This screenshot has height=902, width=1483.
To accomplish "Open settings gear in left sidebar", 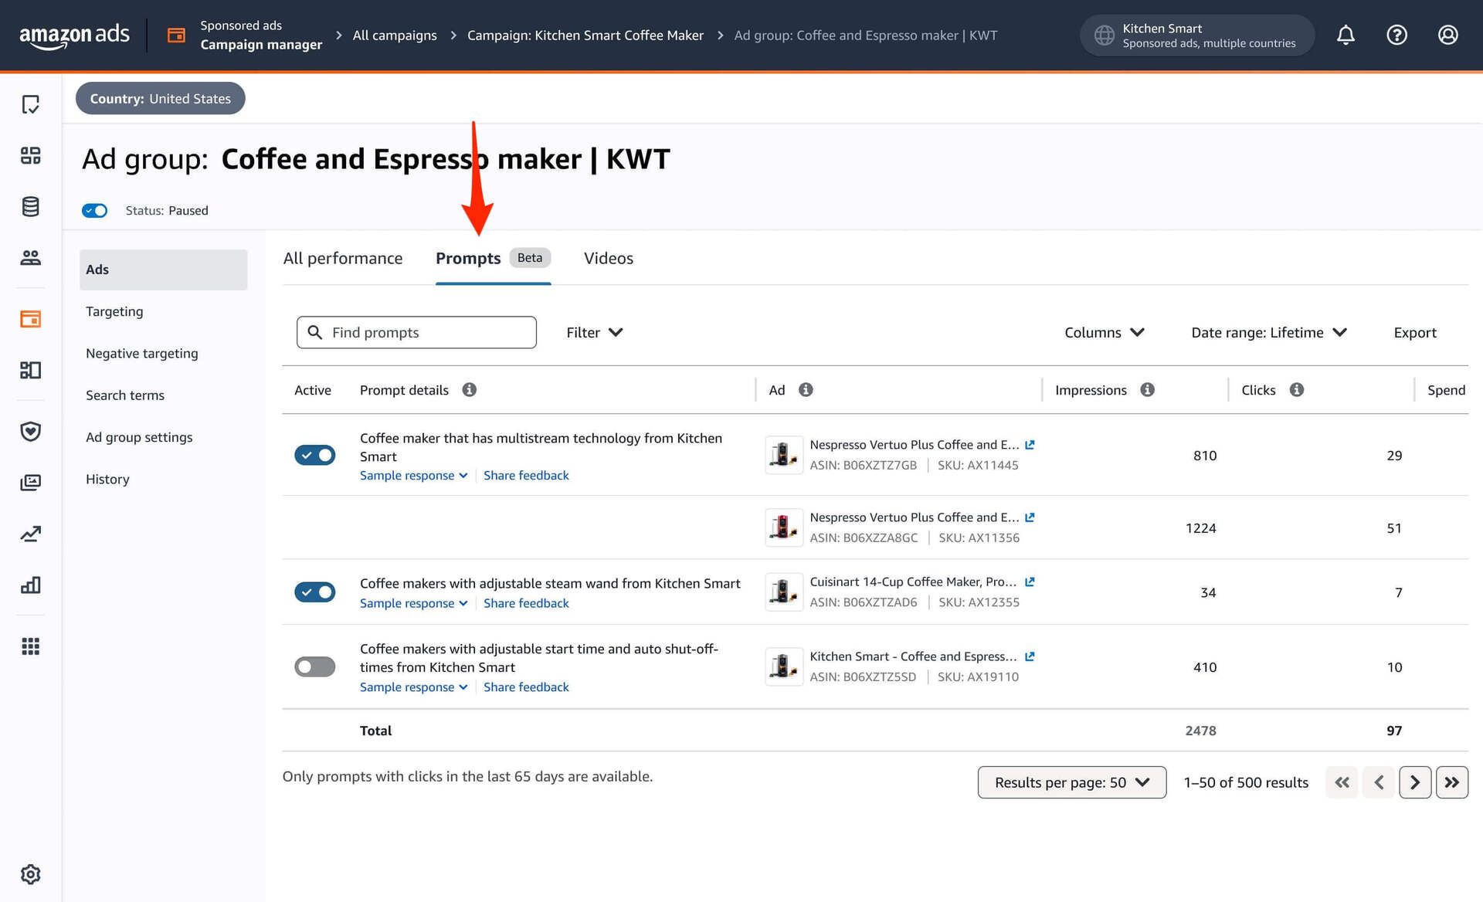I will (30, 874).
